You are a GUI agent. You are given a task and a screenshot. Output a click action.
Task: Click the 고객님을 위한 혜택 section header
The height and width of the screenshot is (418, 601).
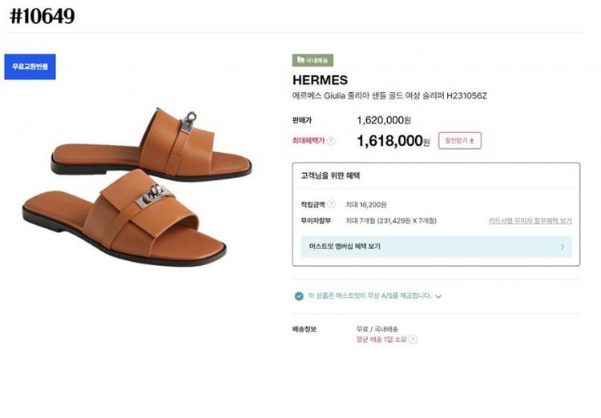point(330,175)
